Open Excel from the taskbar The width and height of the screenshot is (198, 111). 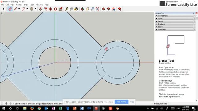pyautogui.click(x=61, y=108)
